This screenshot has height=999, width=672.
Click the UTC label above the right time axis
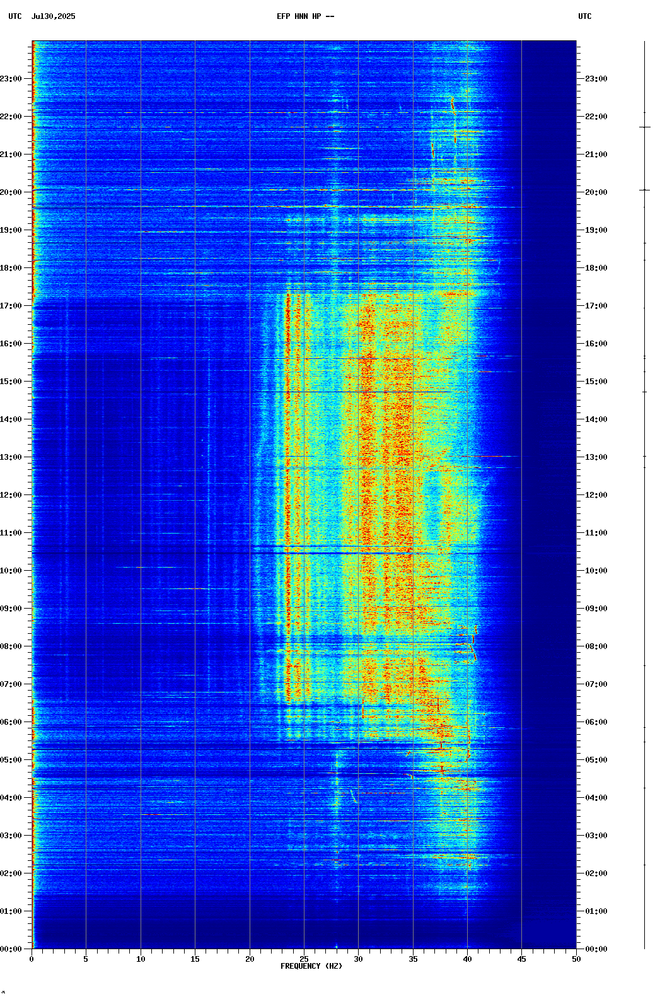585,16
